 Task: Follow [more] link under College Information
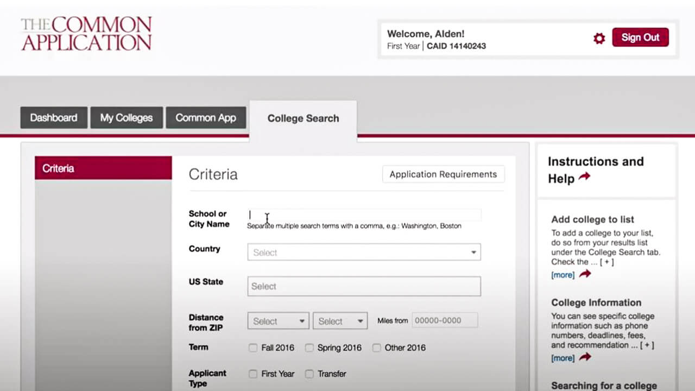[563, 358]
